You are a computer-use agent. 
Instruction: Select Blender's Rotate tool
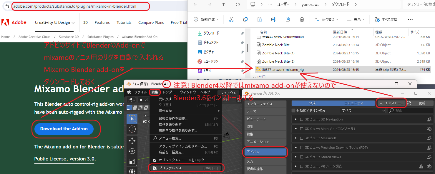click(132, 151)
